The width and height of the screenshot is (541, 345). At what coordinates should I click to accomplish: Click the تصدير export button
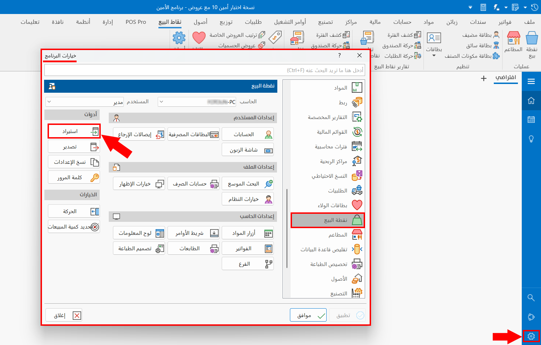click(x=74, y=147)
